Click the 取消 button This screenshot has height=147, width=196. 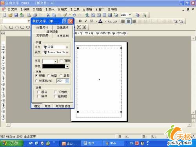pos(47,106)
